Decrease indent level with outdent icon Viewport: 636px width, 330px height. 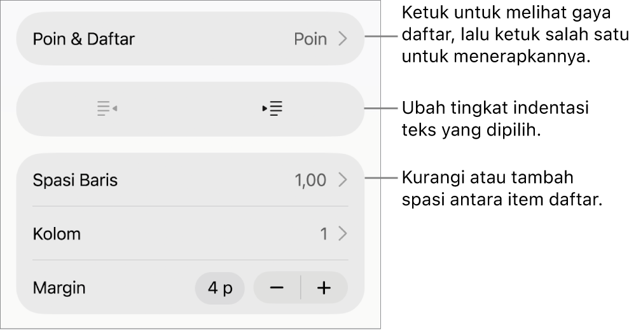pos(107,109)
